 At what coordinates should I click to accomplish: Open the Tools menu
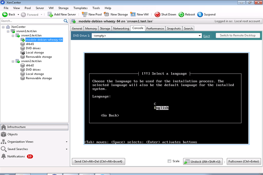96,8
